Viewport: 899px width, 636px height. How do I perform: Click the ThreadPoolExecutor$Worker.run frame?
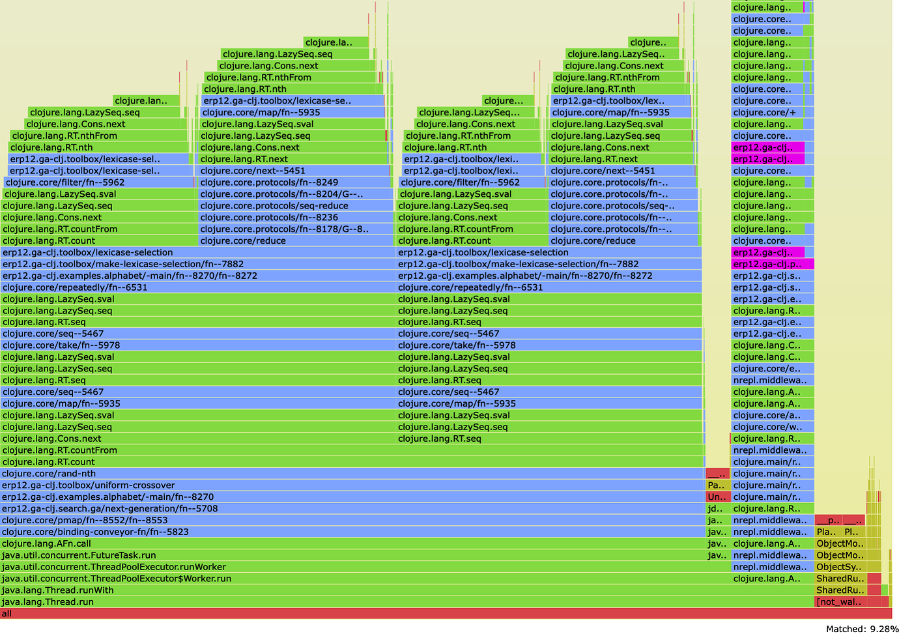tap(391, 579)
